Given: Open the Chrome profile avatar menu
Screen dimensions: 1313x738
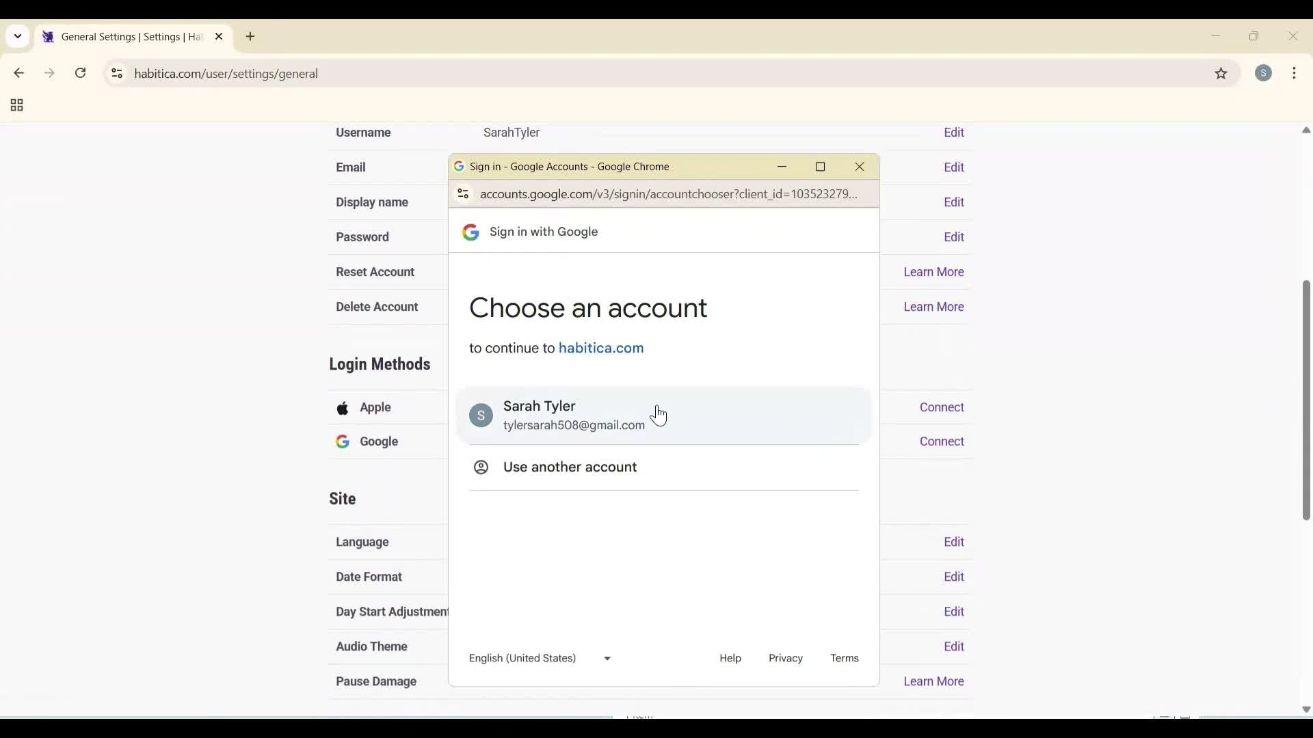Looking at the screenshot, I should pyautogui.click(x=1264, y=73).
